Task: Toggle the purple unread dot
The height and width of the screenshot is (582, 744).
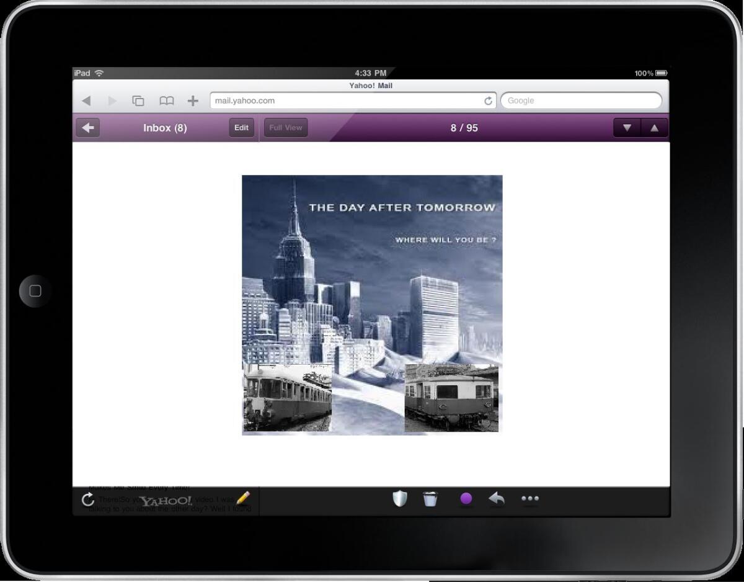Action: tap(466, 499)
